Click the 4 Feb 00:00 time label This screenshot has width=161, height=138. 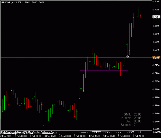65,136
